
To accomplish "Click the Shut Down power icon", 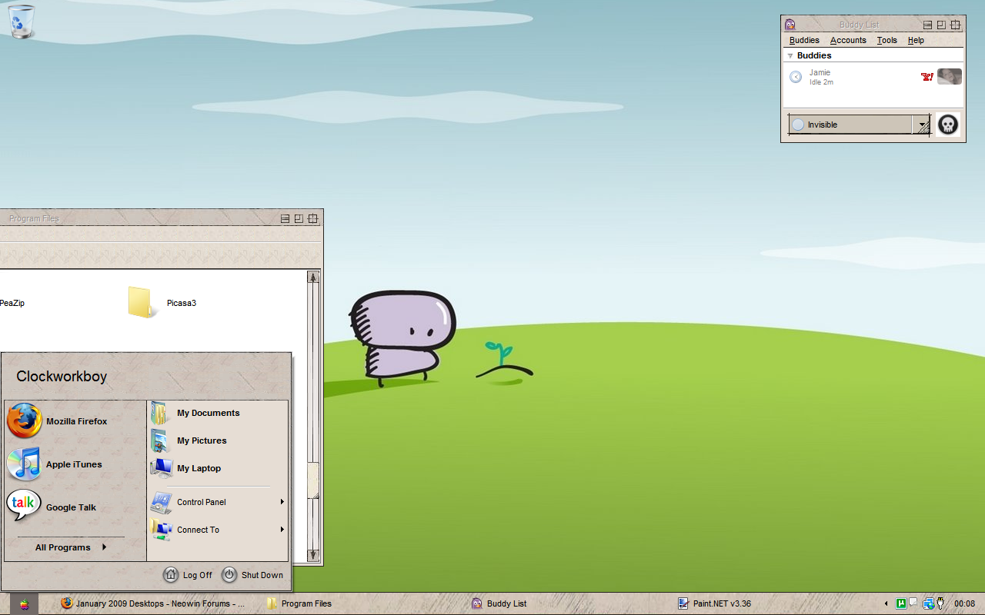I will tap(229, 574).
